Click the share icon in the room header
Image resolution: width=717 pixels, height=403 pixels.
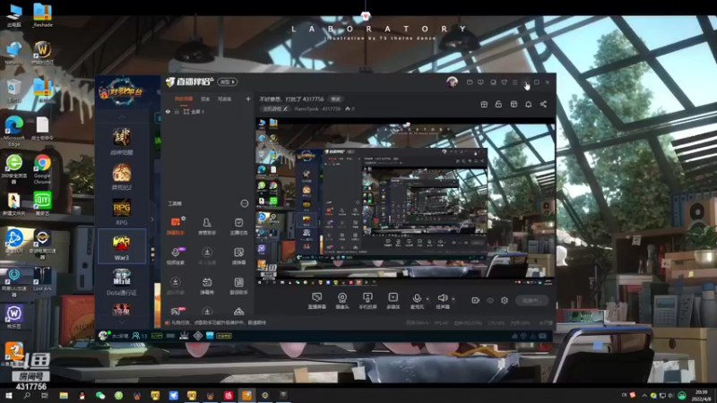pos(543,104)
